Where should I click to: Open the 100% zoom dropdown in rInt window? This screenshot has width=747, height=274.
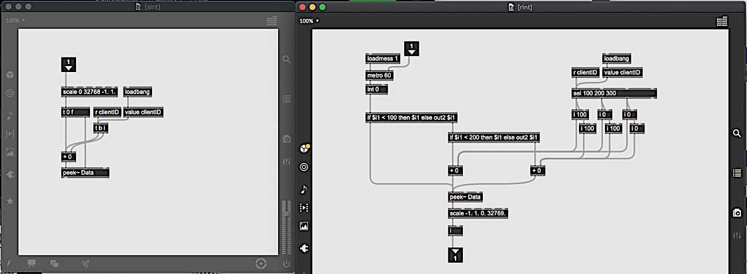pyautogui.click(x=309, y=21)
